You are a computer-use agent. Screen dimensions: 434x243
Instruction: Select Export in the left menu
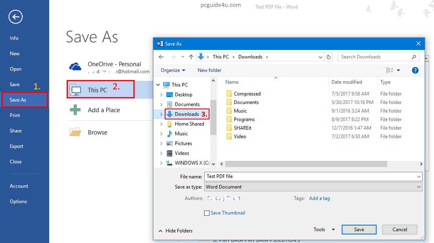[x=17, y=146]
